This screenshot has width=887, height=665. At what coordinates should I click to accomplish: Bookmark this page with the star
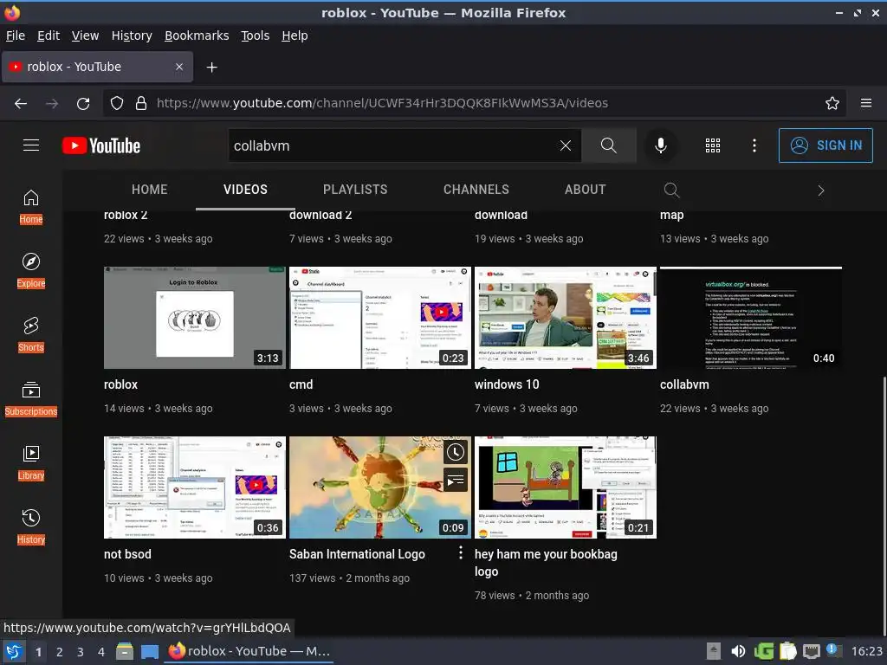click(832, 103)
